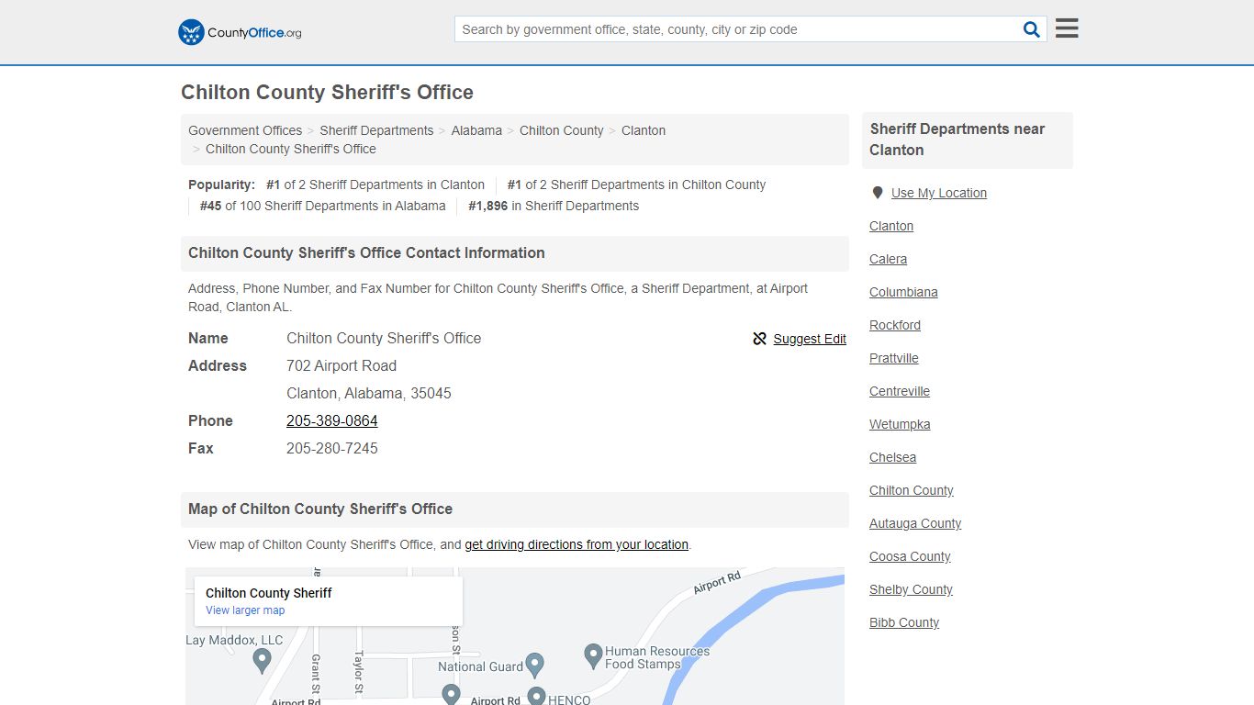The height and width of the screenshot is (705, 1254).
Task: Open Chelsea sheriff departments
Action: pyautogui.click(x=893, y=457)
